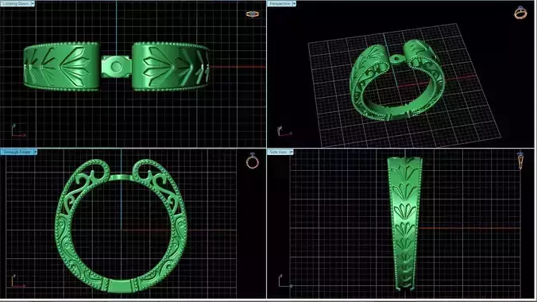Image resolution: width=537 pixels, height=302 pixels.
Task: Click the perspective ring icon in Perspective viewport
Action: click(x=520, y=13)
